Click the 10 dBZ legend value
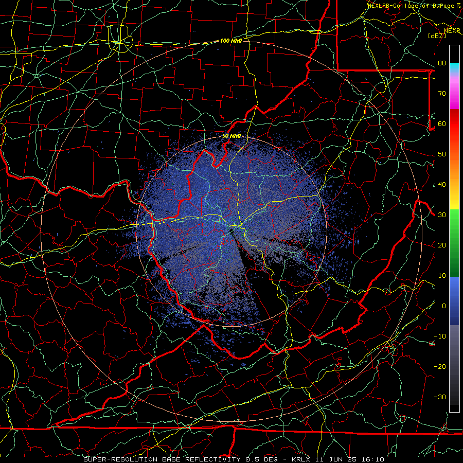The width and height of the screenshot is (463, 463). coord(442,276)
